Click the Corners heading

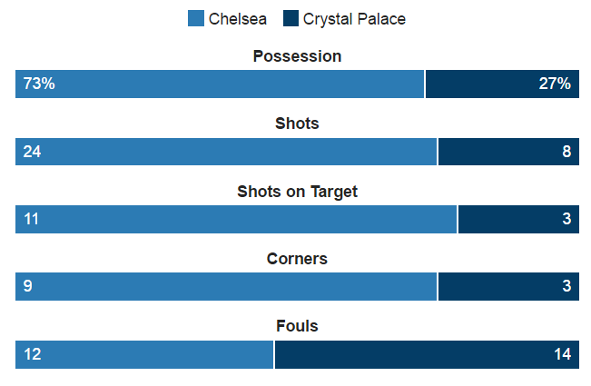297,259
